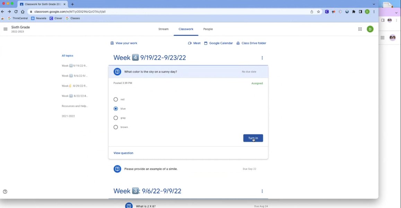This screenshot has width=401, height=208.
Task: Click the green account avatar D
Action: [x=370, y=29]
